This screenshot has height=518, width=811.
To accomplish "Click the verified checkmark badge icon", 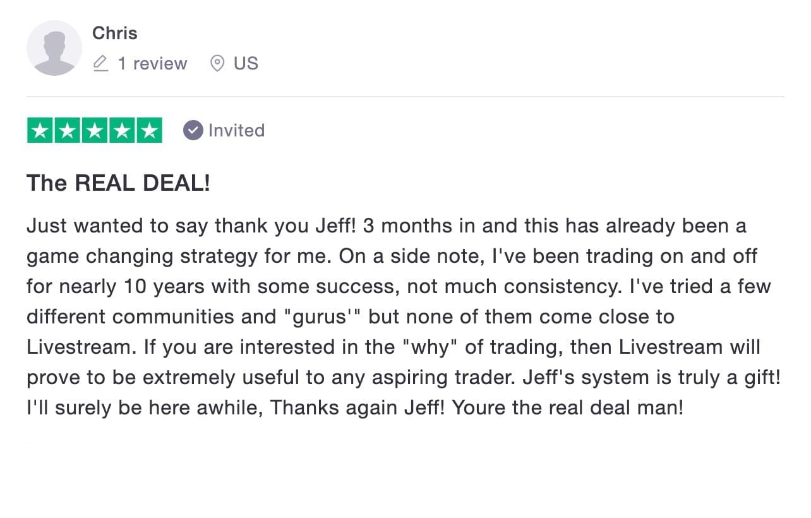I will [x=193, y=131].
